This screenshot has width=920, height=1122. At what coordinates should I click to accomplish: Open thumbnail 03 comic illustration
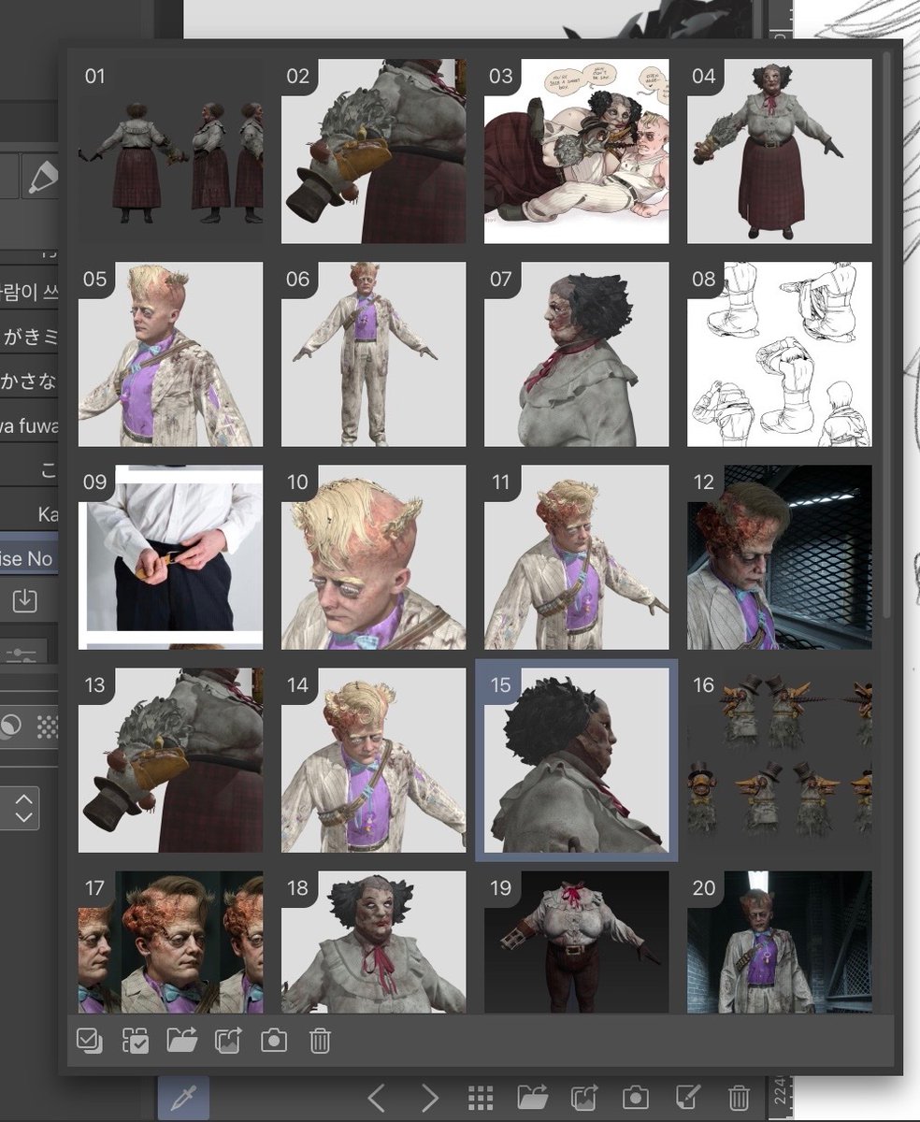tap(576, 151)
